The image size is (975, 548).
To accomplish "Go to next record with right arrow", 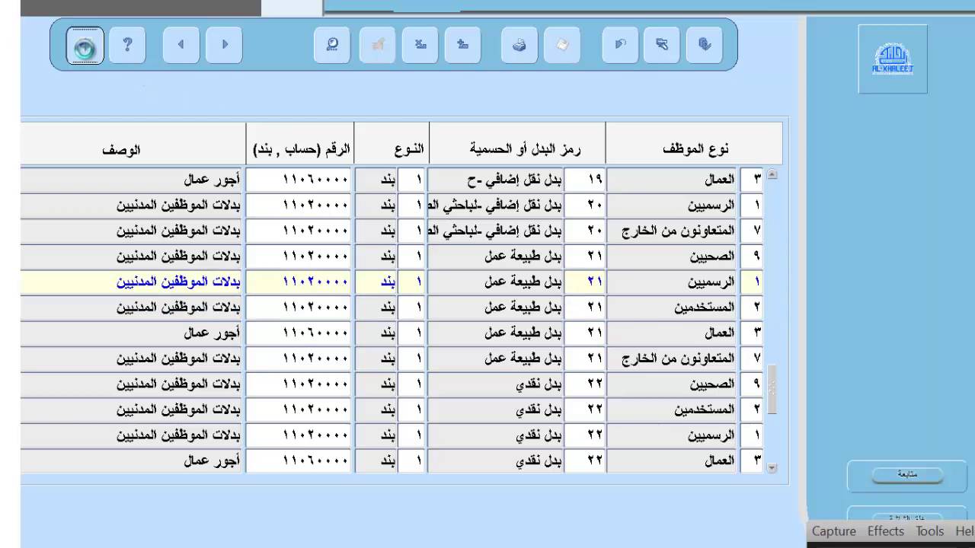I will click(224, 45).
